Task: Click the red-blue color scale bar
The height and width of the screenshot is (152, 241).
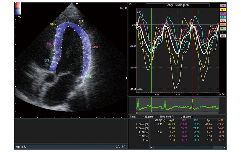Action: click(x=18, y=8)
